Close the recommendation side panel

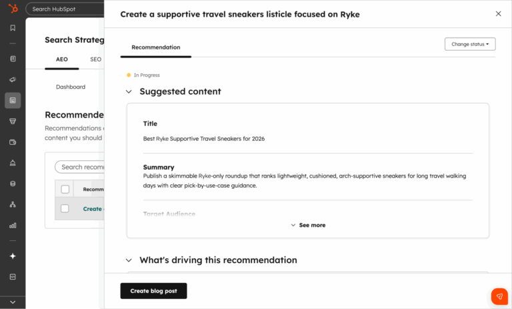[x=498, y=14]
